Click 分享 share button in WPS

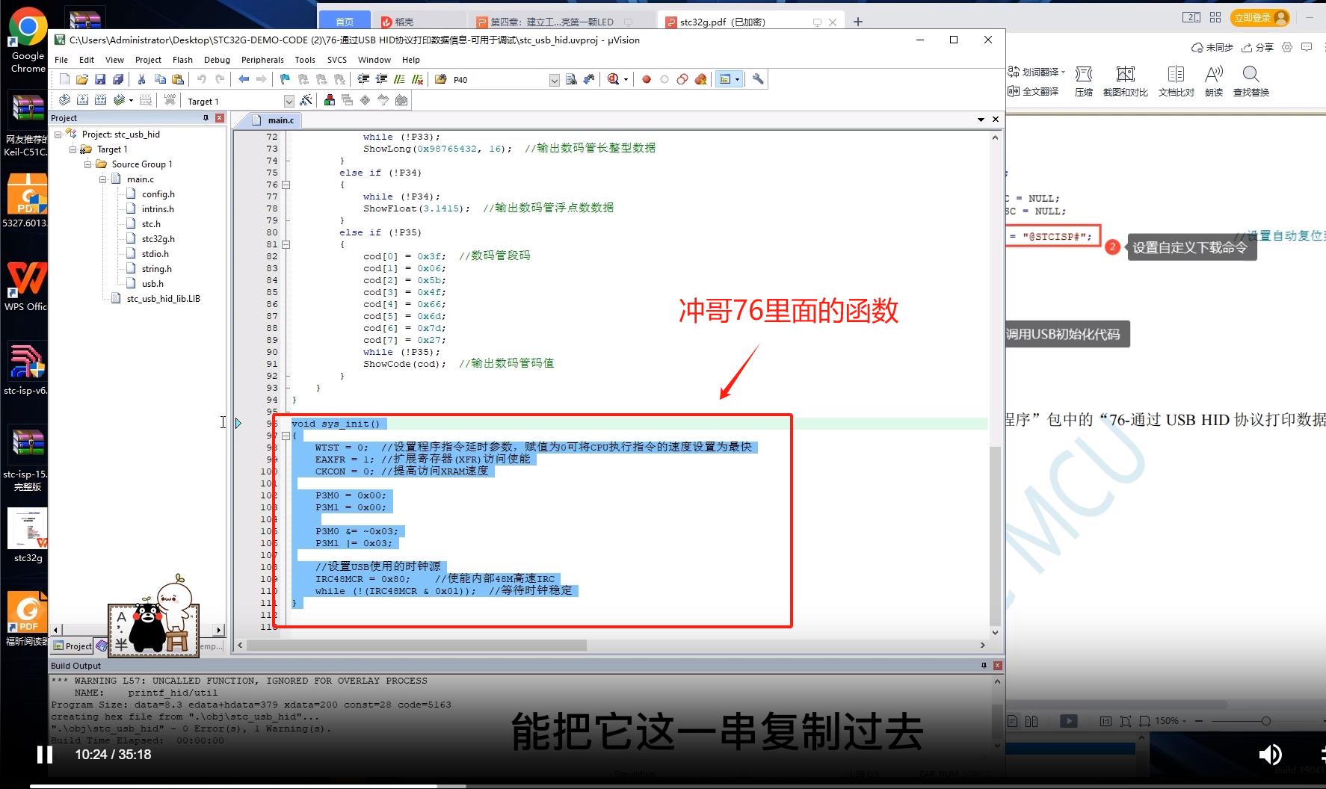[1257, 47]
